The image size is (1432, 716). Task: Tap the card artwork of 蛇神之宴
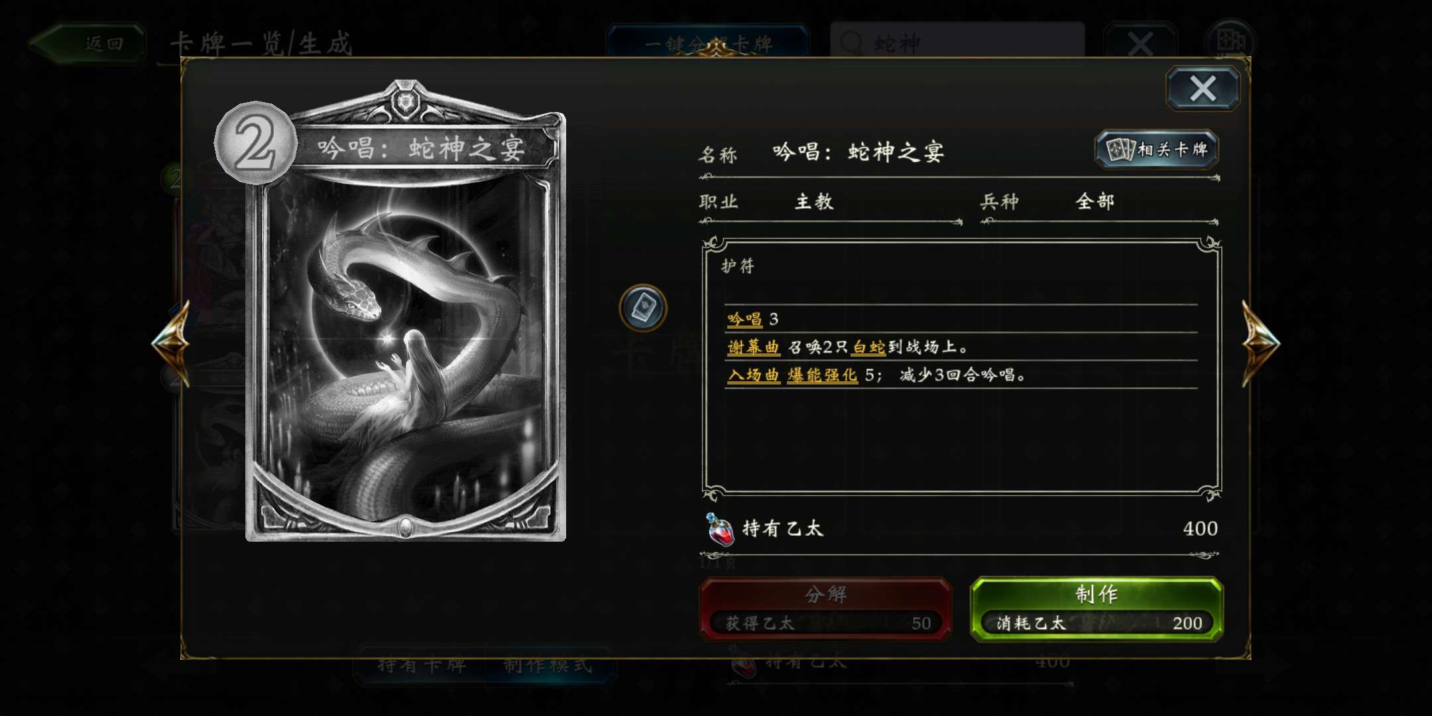(x=406, y=351)
